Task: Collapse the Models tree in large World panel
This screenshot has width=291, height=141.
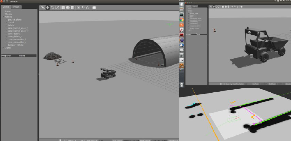Action: (x=3, y=17)
